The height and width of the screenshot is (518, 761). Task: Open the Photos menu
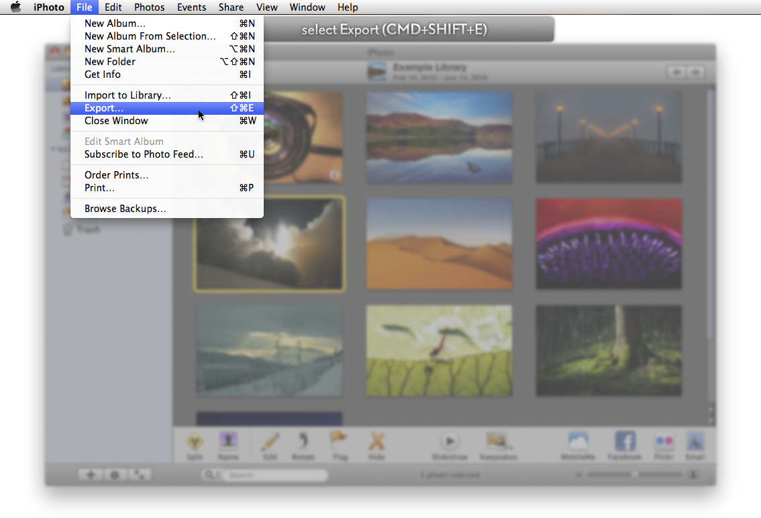(150, 7)
